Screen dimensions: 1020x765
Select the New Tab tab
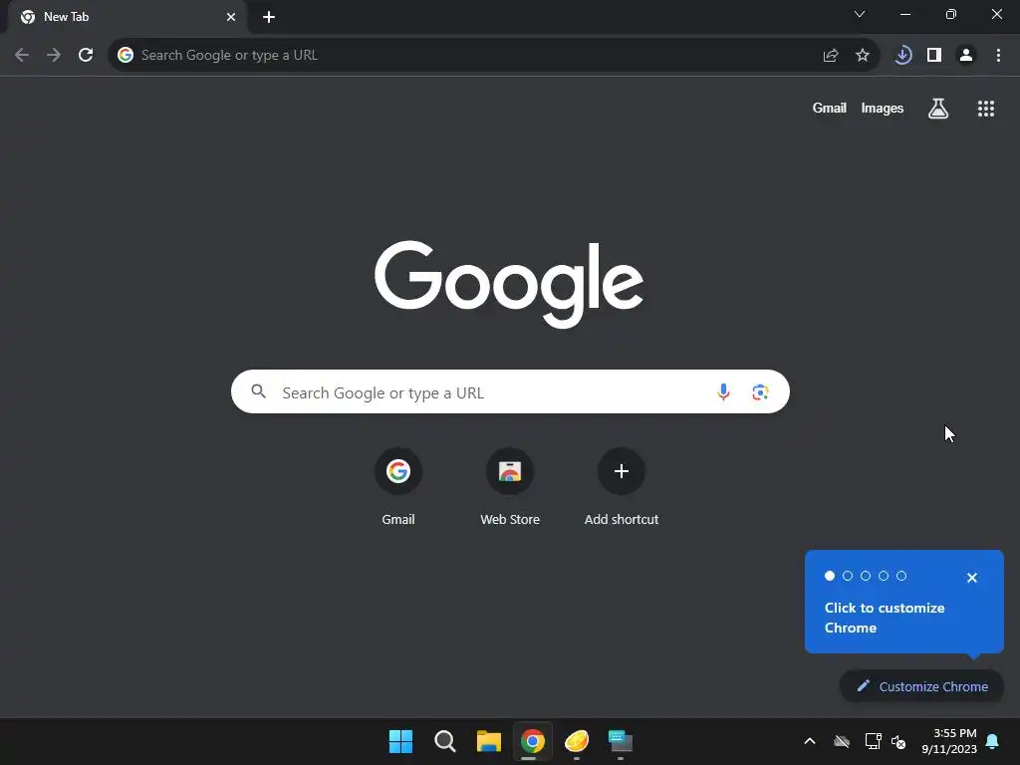point(127,17)
